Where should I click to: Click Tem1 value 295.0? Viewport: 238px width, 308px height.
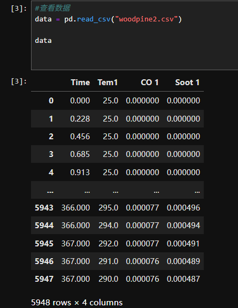[109, 208]
